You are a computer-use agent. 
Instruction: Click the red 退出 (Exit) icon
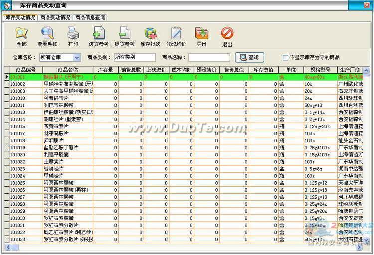(x=227, y=34)
